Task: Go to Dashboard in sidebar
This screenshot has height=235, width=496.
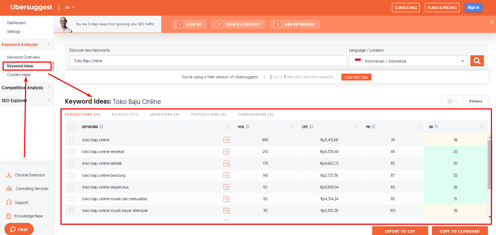Action: click(16, 23)
